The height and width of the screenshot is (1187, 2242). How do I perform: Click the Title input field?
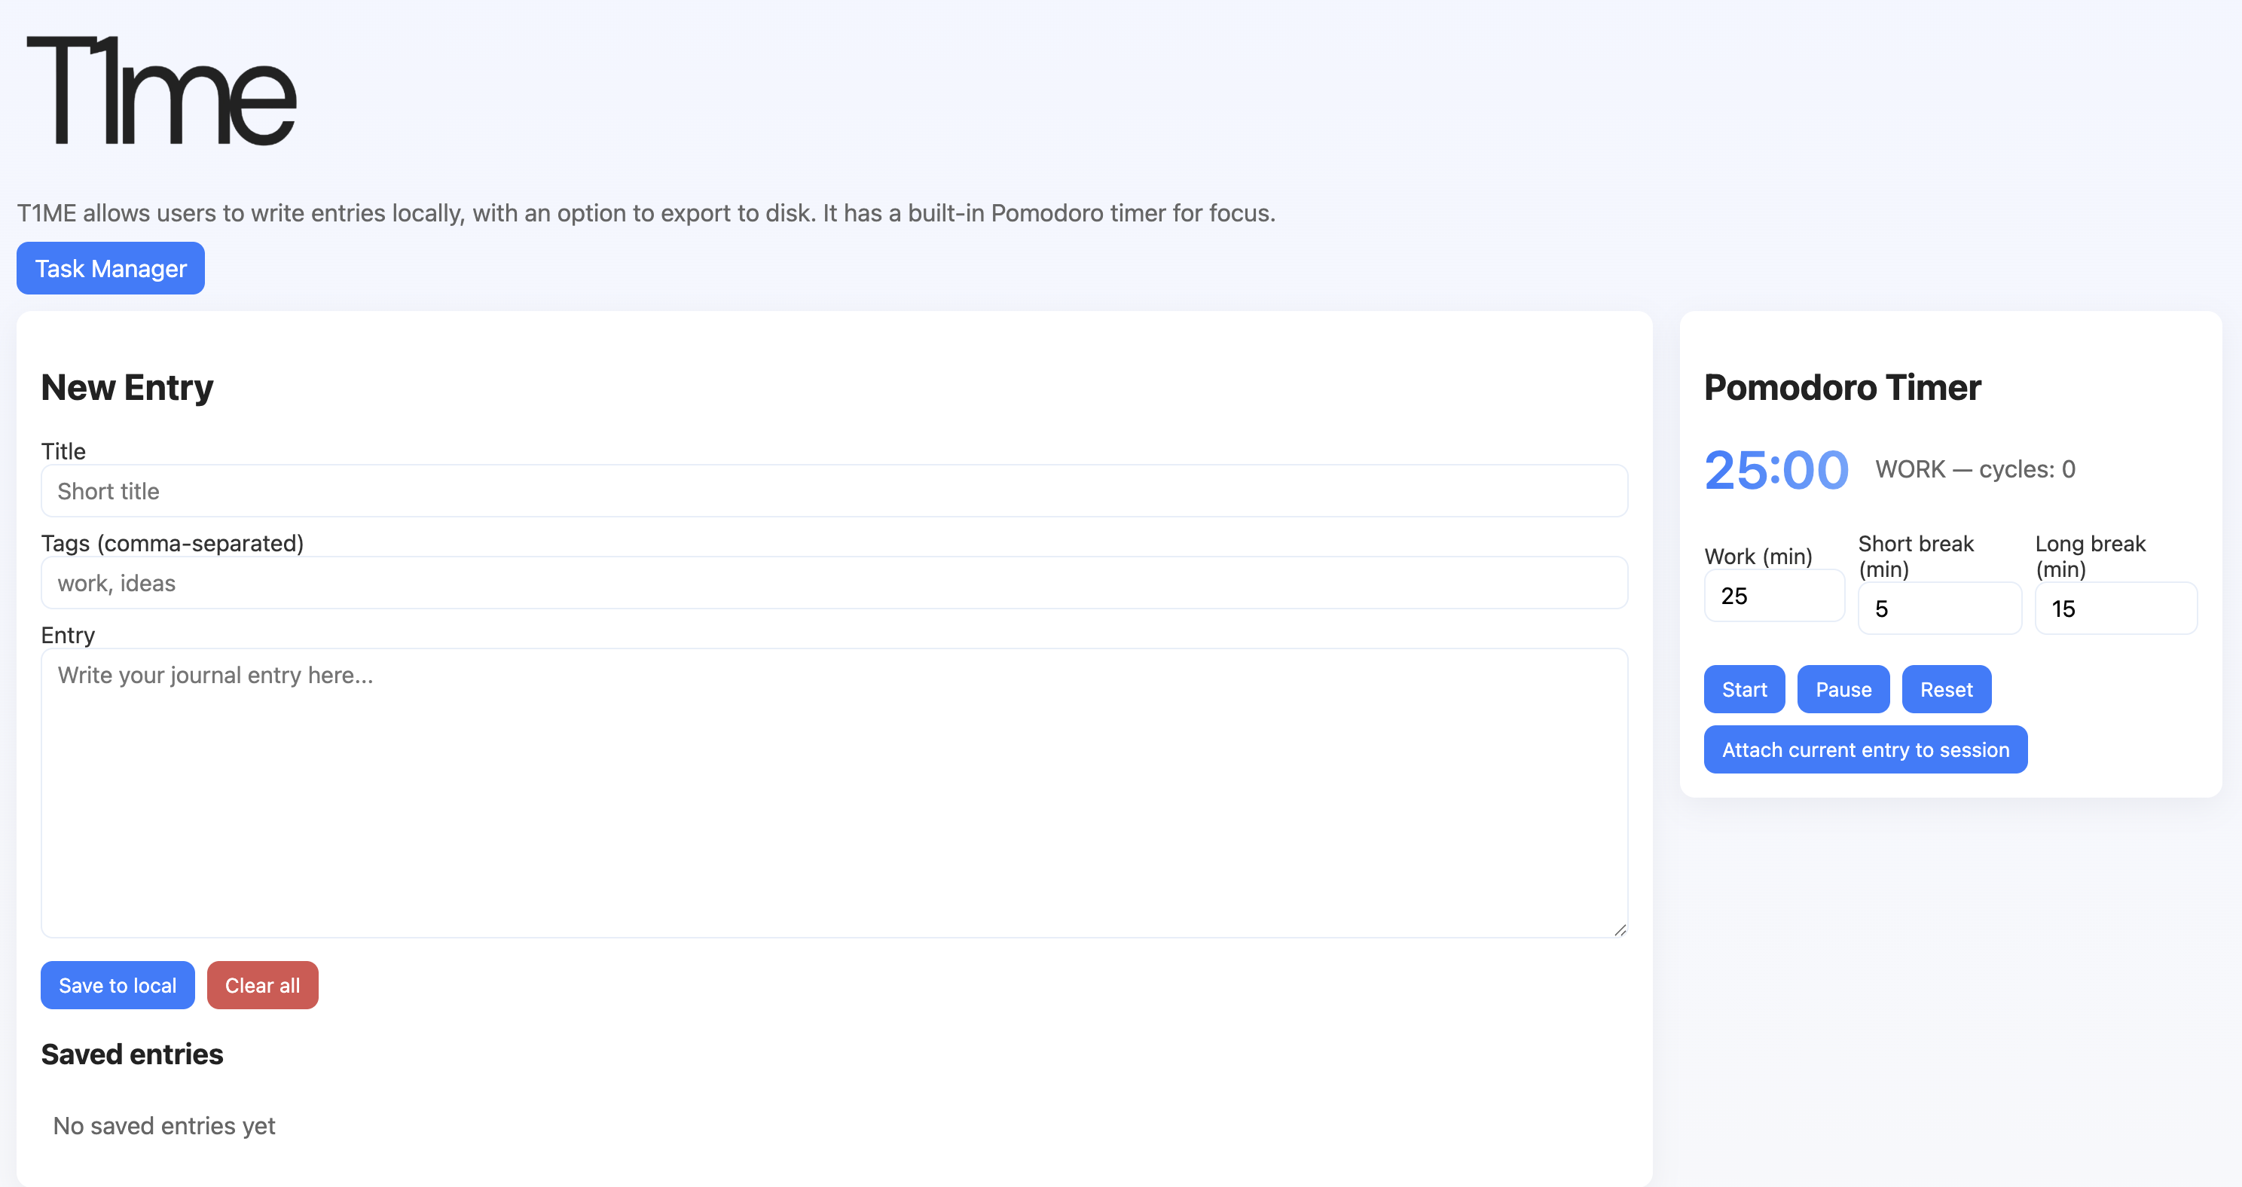[833, 491]
